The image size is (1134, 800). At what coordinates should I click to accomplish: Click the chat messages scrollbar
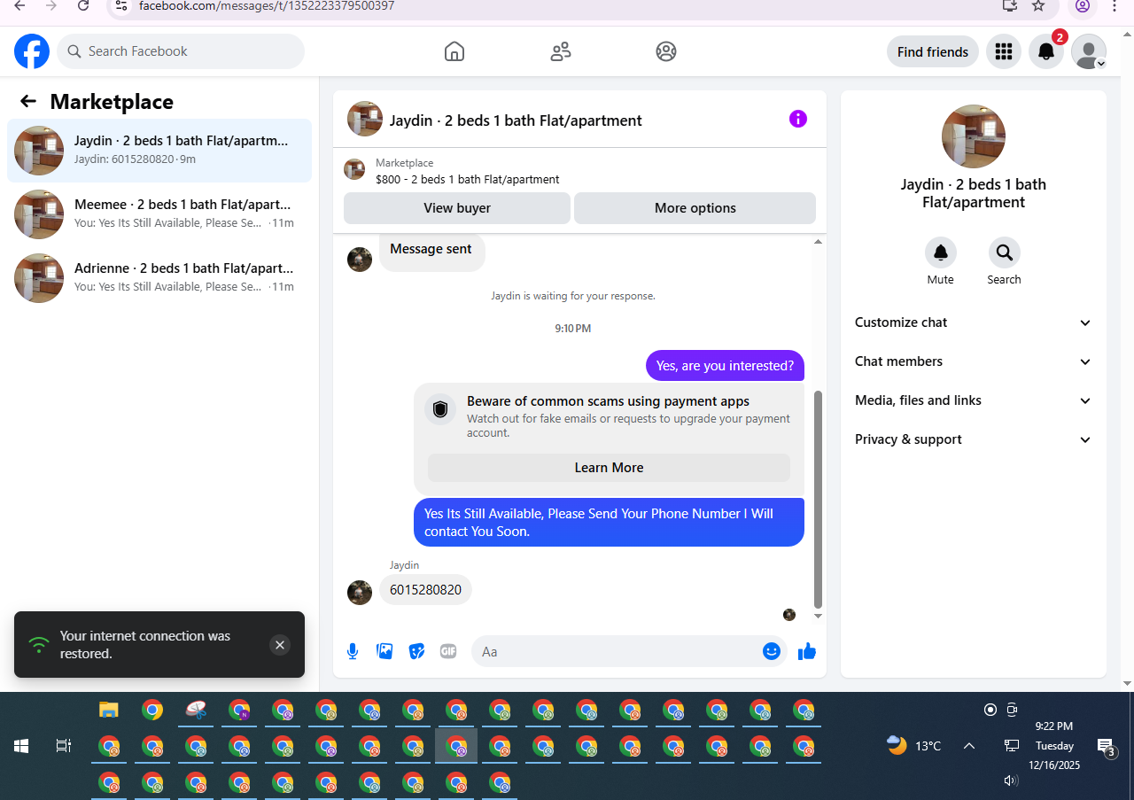(818, 500)
